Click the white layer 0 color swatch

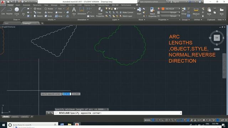(x=115, y=9)
